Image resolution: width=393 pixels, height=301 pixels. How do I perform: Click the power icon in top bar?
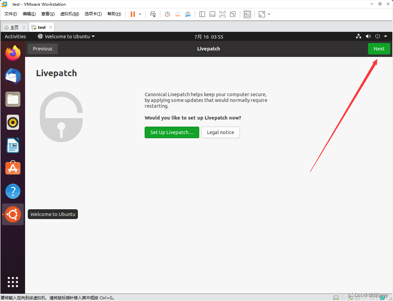[377, 36]
